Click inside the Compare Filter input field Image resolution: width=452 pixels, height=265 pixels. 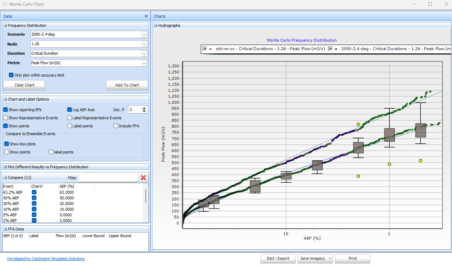(x=109, y=178)
